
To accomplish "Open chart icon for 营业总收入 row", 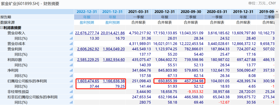I will coord(71,33).
